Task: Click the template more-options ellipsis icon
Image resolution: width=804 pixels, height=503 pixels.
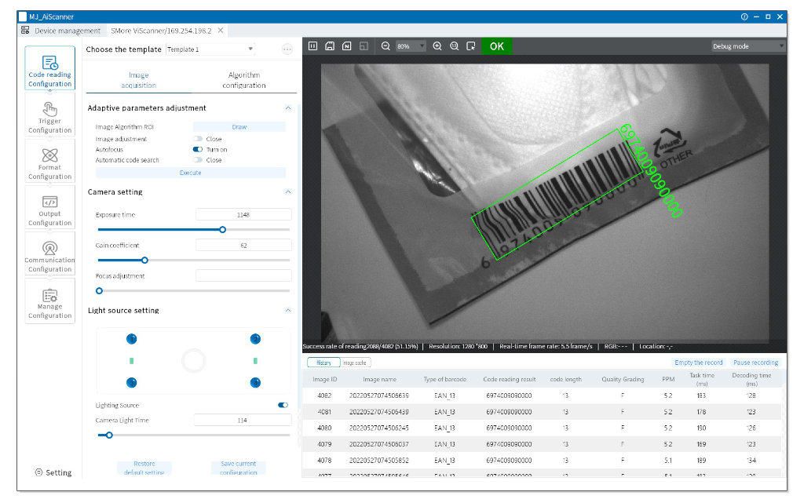Action: point(287,49)
